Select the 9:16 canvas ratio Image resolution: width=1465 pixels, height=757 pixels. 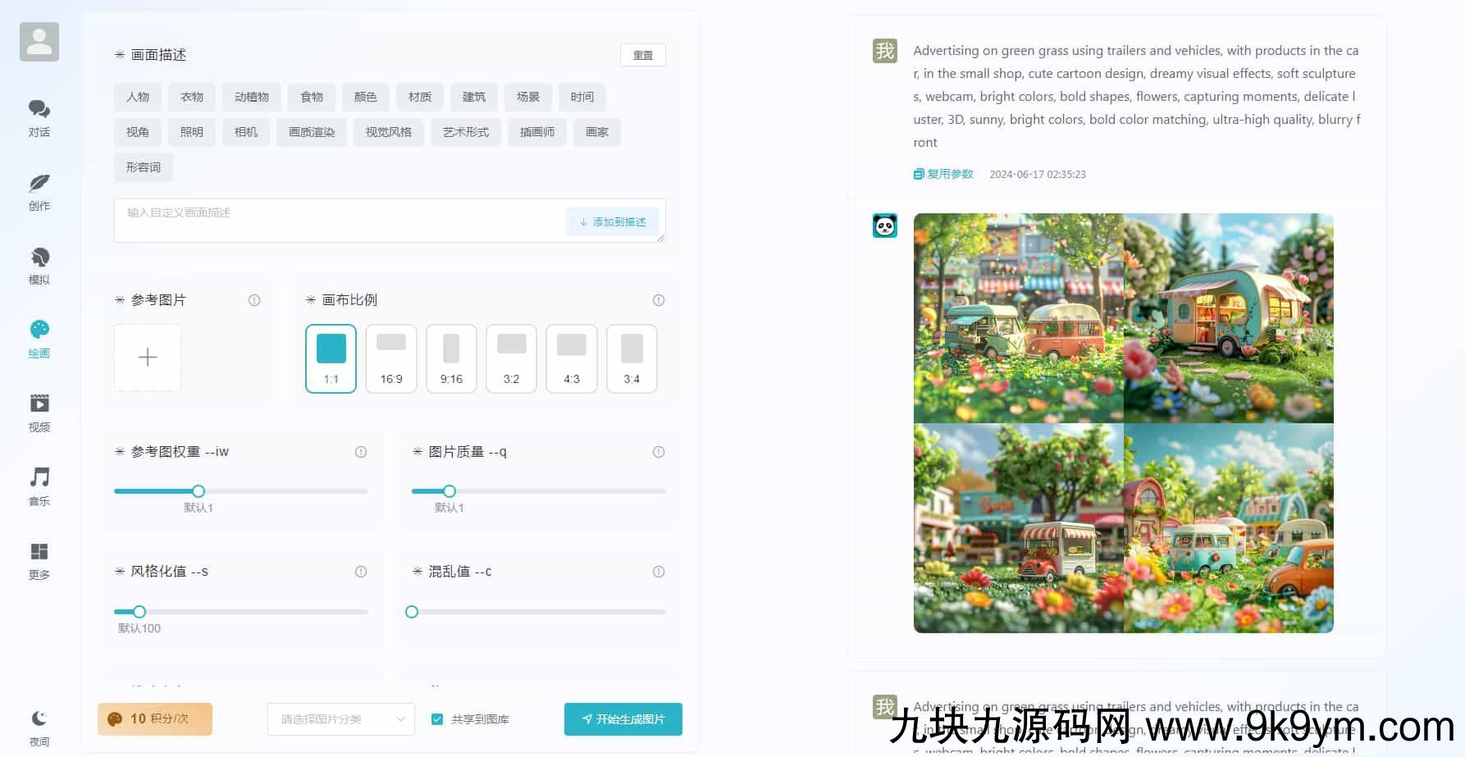click(451, 358)
